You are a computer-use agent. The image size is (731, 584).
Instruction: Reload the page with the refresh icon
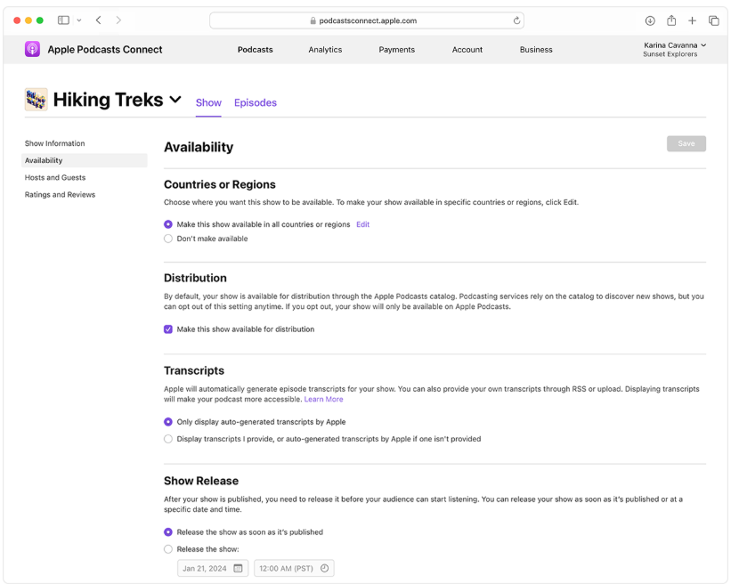click(x=516, y=20)
